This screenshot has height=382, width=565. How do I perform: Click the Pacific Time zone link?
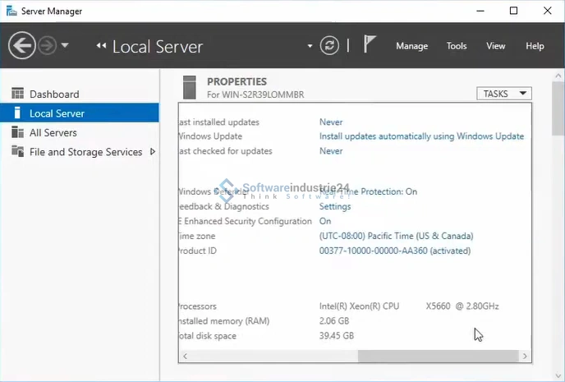(x=396, y=236)
